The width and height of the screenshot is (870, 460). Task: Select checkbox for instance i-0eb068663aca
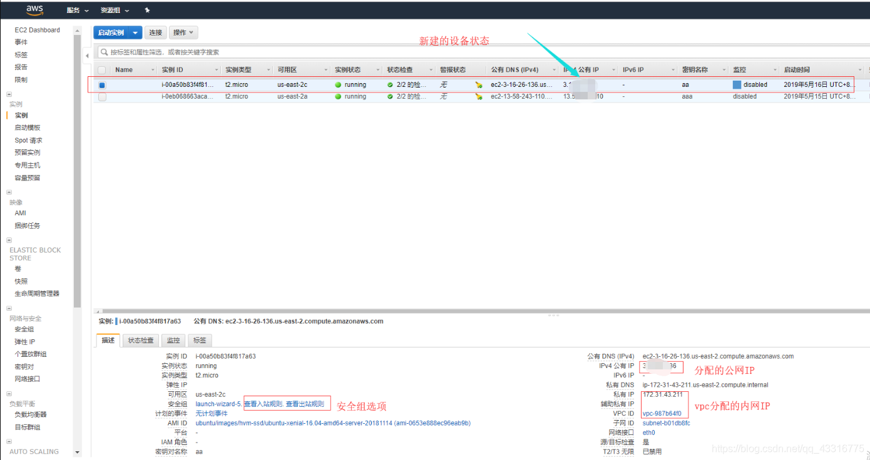[102, 97]
